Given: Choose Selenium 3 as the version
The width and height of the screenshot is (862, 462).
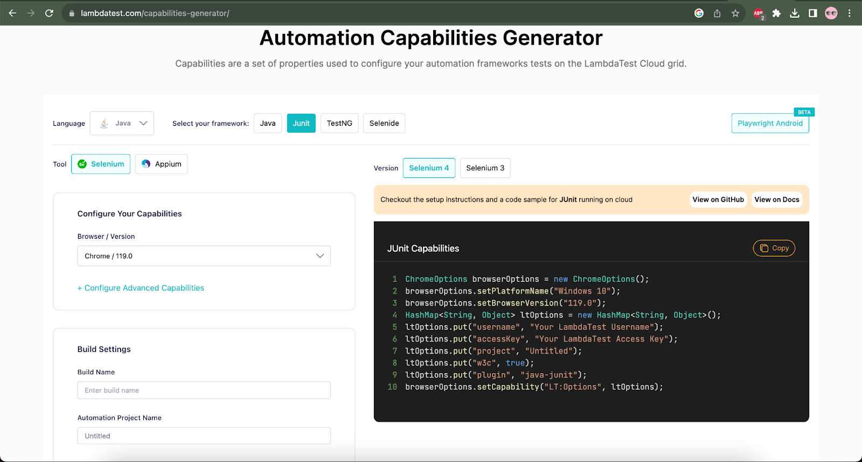Looking at the screenshot, I should coord(485,168).
